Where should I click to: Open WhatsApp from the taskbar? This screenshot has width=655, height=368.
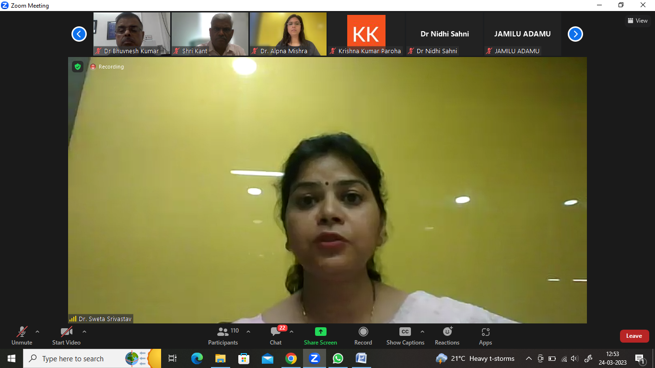(x=338, y=358)
